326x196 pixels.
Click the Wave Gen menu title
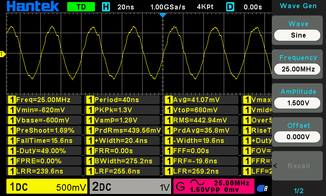pos(298,6)
